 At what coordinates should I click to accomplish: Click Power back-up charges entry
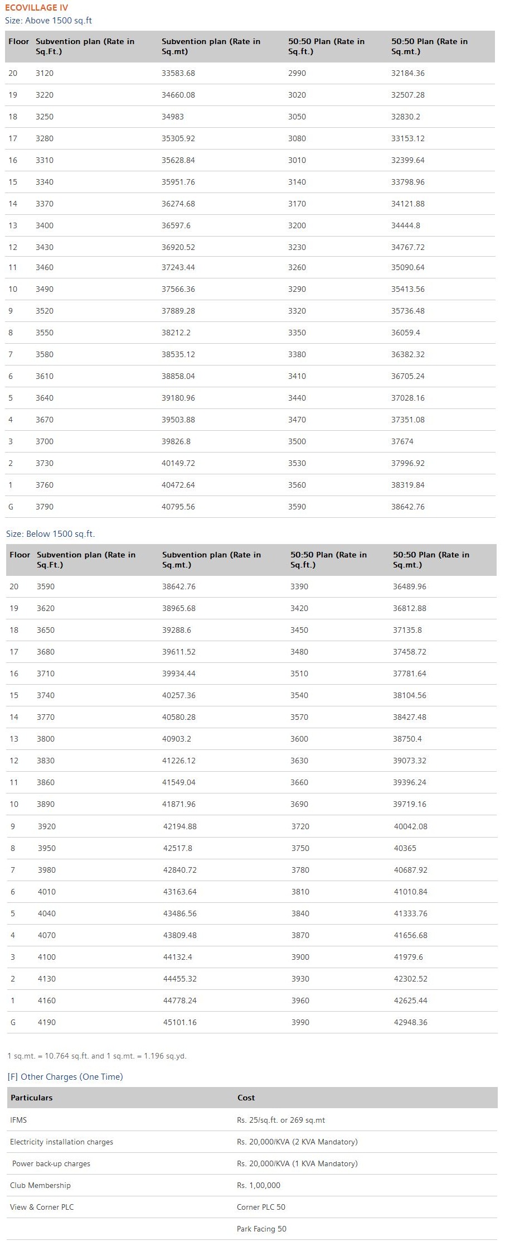(x=51, y=1163)
